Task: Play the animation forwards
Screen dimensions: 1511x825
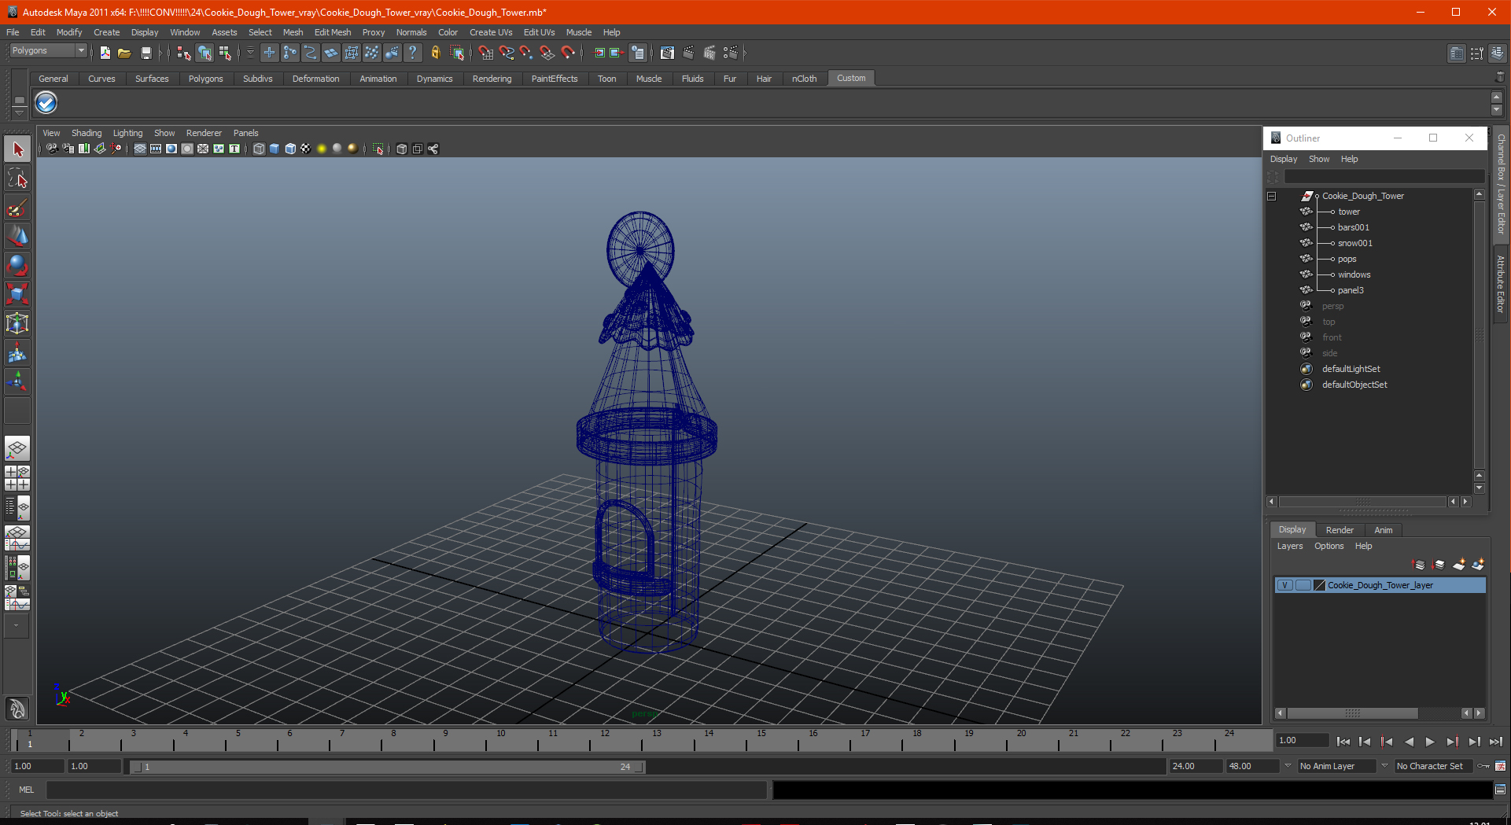Action: (1430, 741)
